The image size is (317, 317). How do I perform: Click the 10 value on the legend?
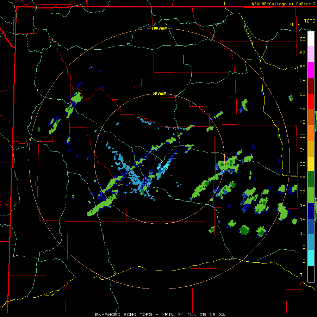303,233
